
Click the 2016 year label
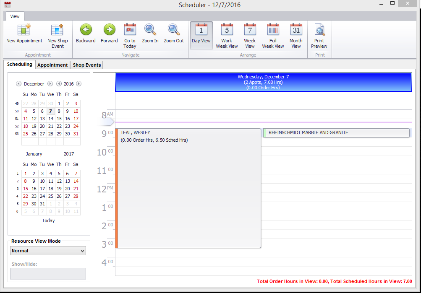69,84
